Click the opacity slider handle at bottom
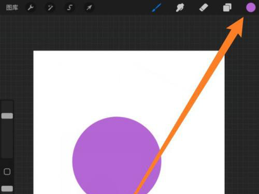 (x=7, y=189)
